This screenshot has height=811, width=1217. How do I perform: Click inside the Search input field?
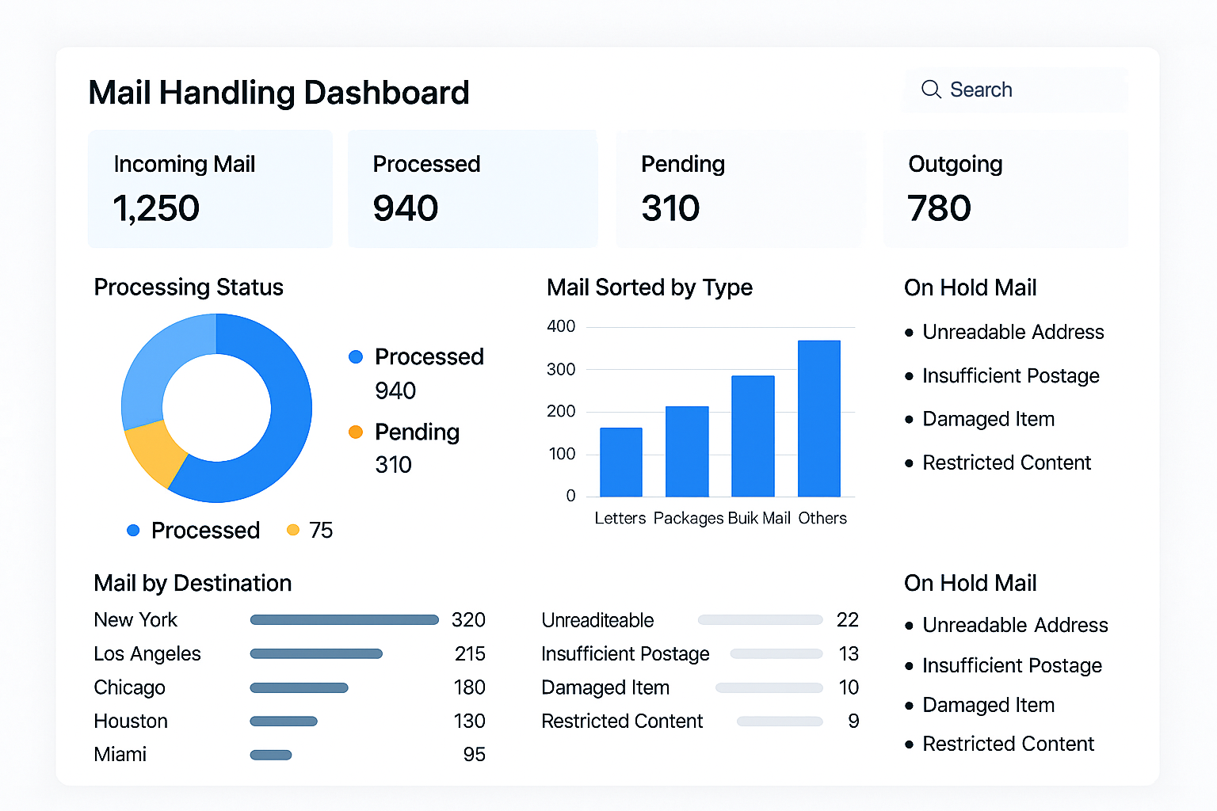[1014, 89]
